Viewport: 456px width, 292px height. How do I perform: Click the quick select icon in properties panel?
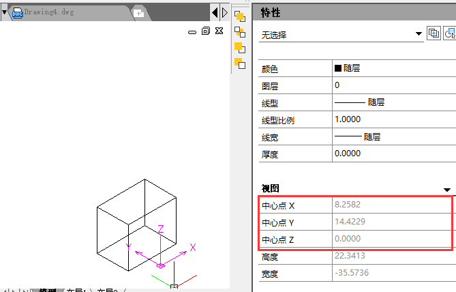pyautogui.click(x=434, y=33)
